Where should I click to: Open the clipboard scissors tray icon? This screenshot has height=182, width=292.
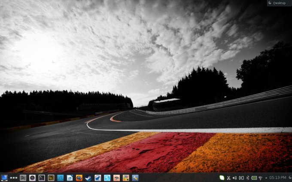coord(228,178)
